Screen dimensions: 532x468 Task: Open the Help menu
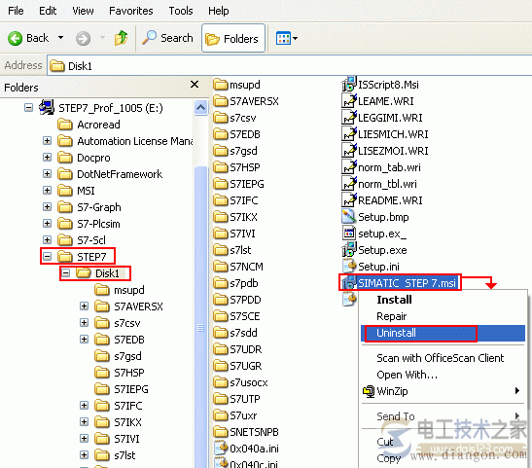(219, 11)
